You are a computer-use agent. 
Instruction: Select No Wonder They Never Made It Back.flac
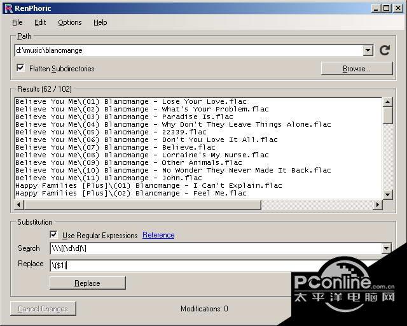click(x=198, y=170)
